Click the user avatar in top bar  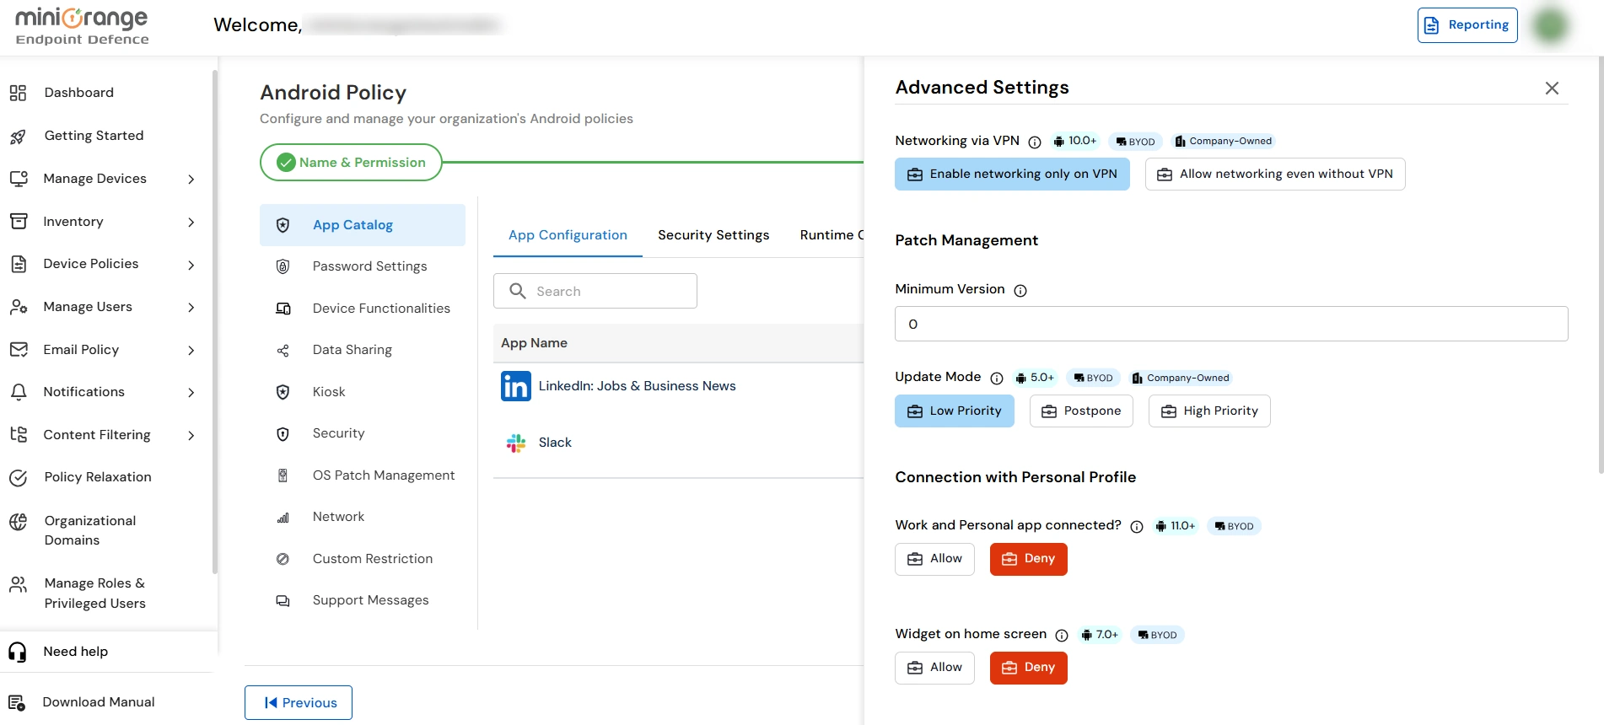(1550, 25)
